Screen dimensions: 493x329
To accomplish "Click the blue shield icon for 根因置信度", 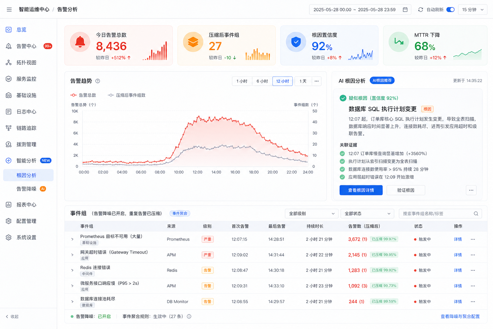I will coord(296,42).
